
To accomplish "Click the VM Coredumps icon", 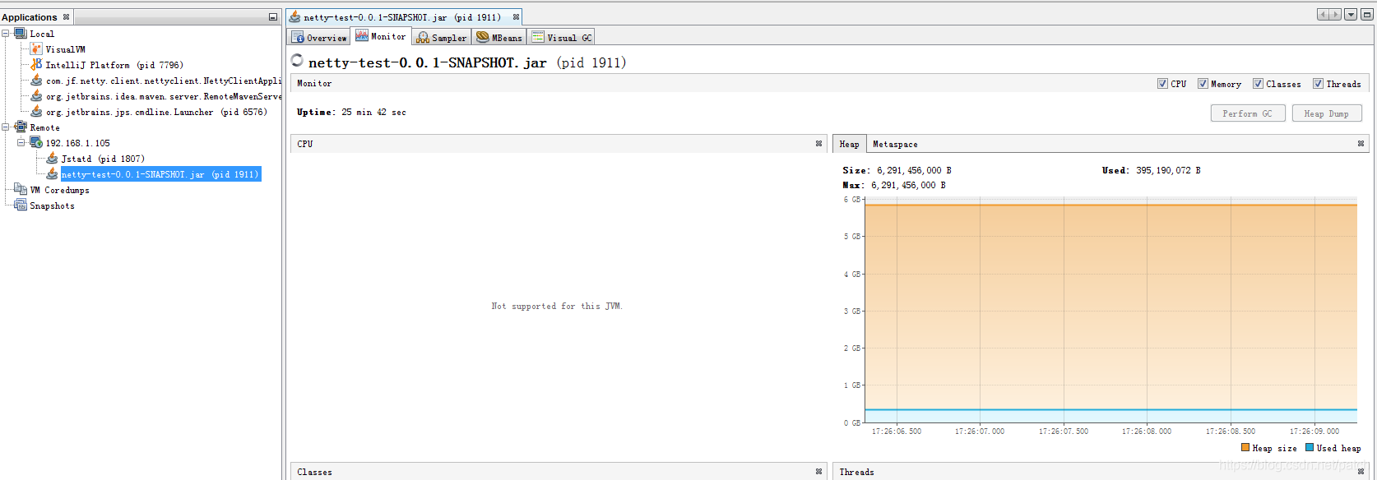I will (21, 190).
